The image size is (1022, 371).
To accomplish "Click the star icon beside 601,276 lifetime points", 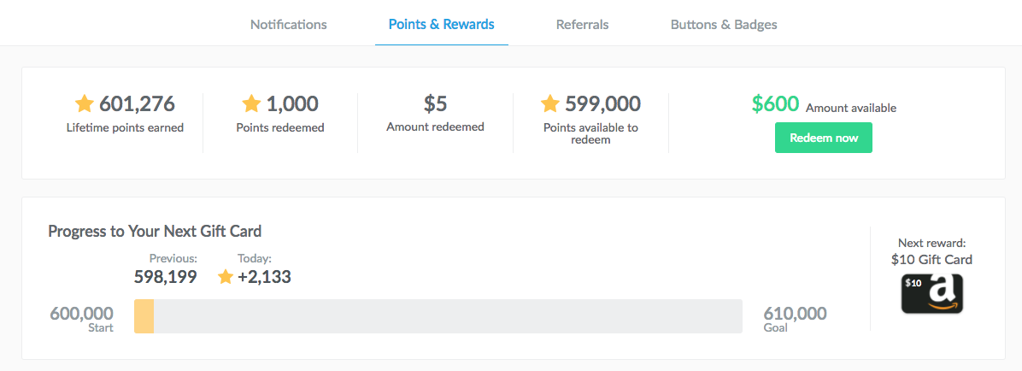I will click(x=85, y=103).
